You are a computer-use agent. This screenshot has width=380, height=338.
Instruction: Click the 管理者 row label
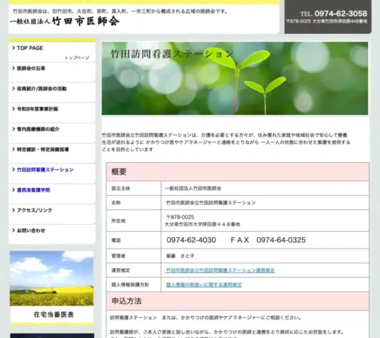[118, 256]
